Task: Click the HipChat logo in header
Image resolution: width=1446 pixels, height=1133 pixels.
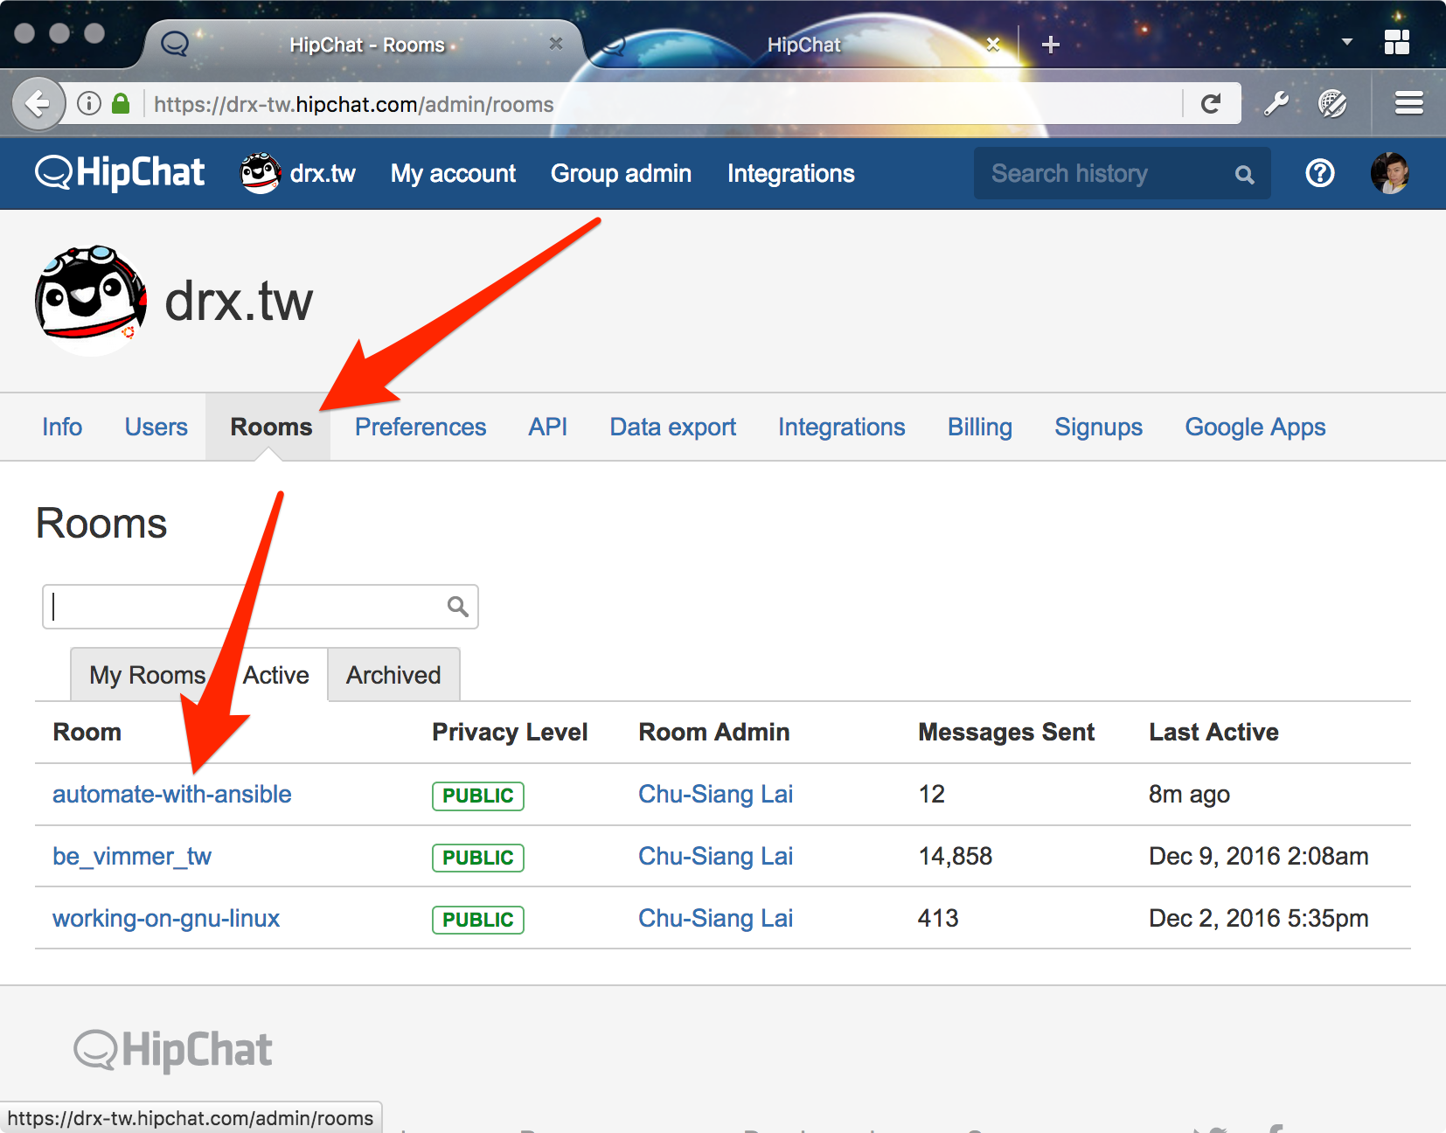Action: (120, 173)
